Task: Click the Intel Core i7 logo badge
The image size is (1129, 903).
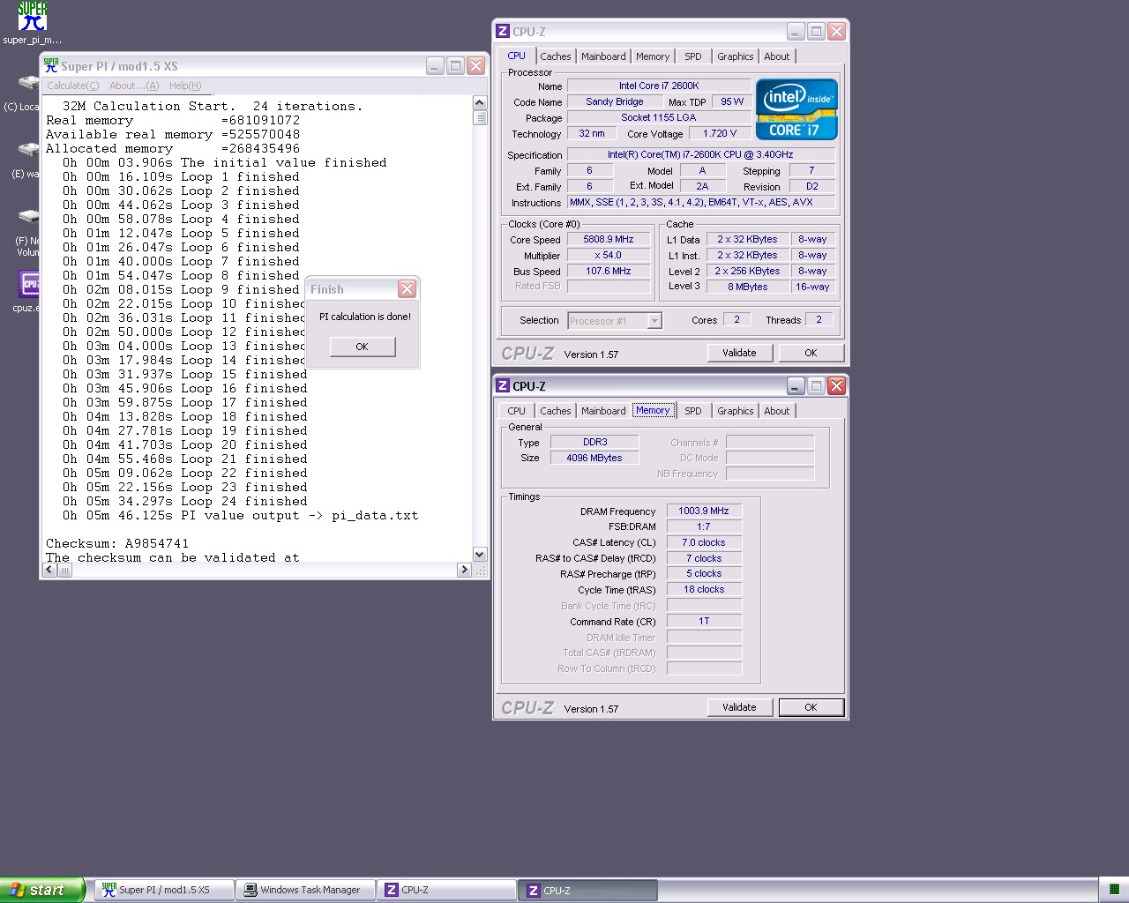Action: point(796,109)
